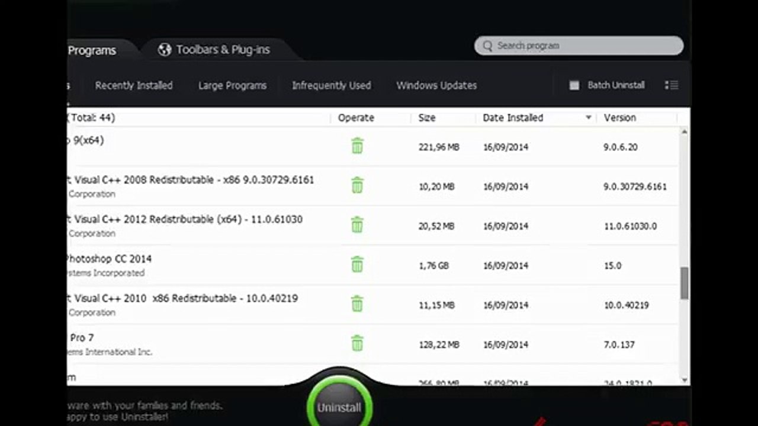Click the program list scrollbar thumb
This screenshot has height=426, width=758.
(x=685, y=283)
